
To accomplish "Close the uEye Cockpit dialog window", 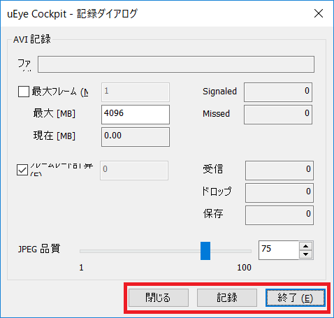I will pyautogui.click(x=319, y=13).
